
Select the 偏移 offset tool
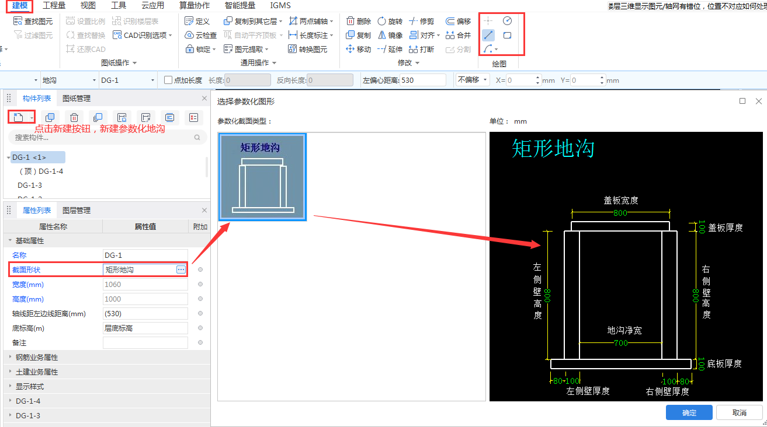458,21
